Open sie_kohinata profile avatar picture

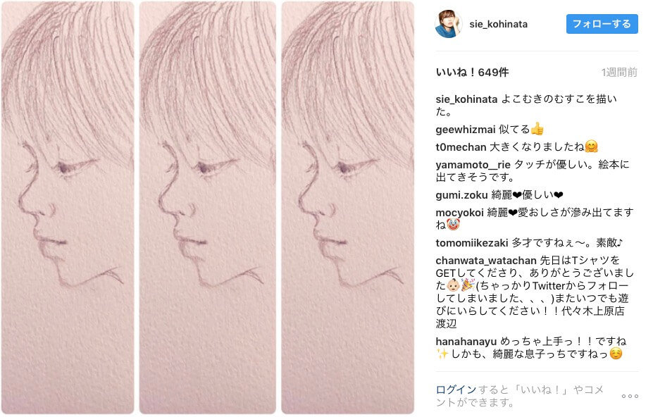[x=449, y=24]
